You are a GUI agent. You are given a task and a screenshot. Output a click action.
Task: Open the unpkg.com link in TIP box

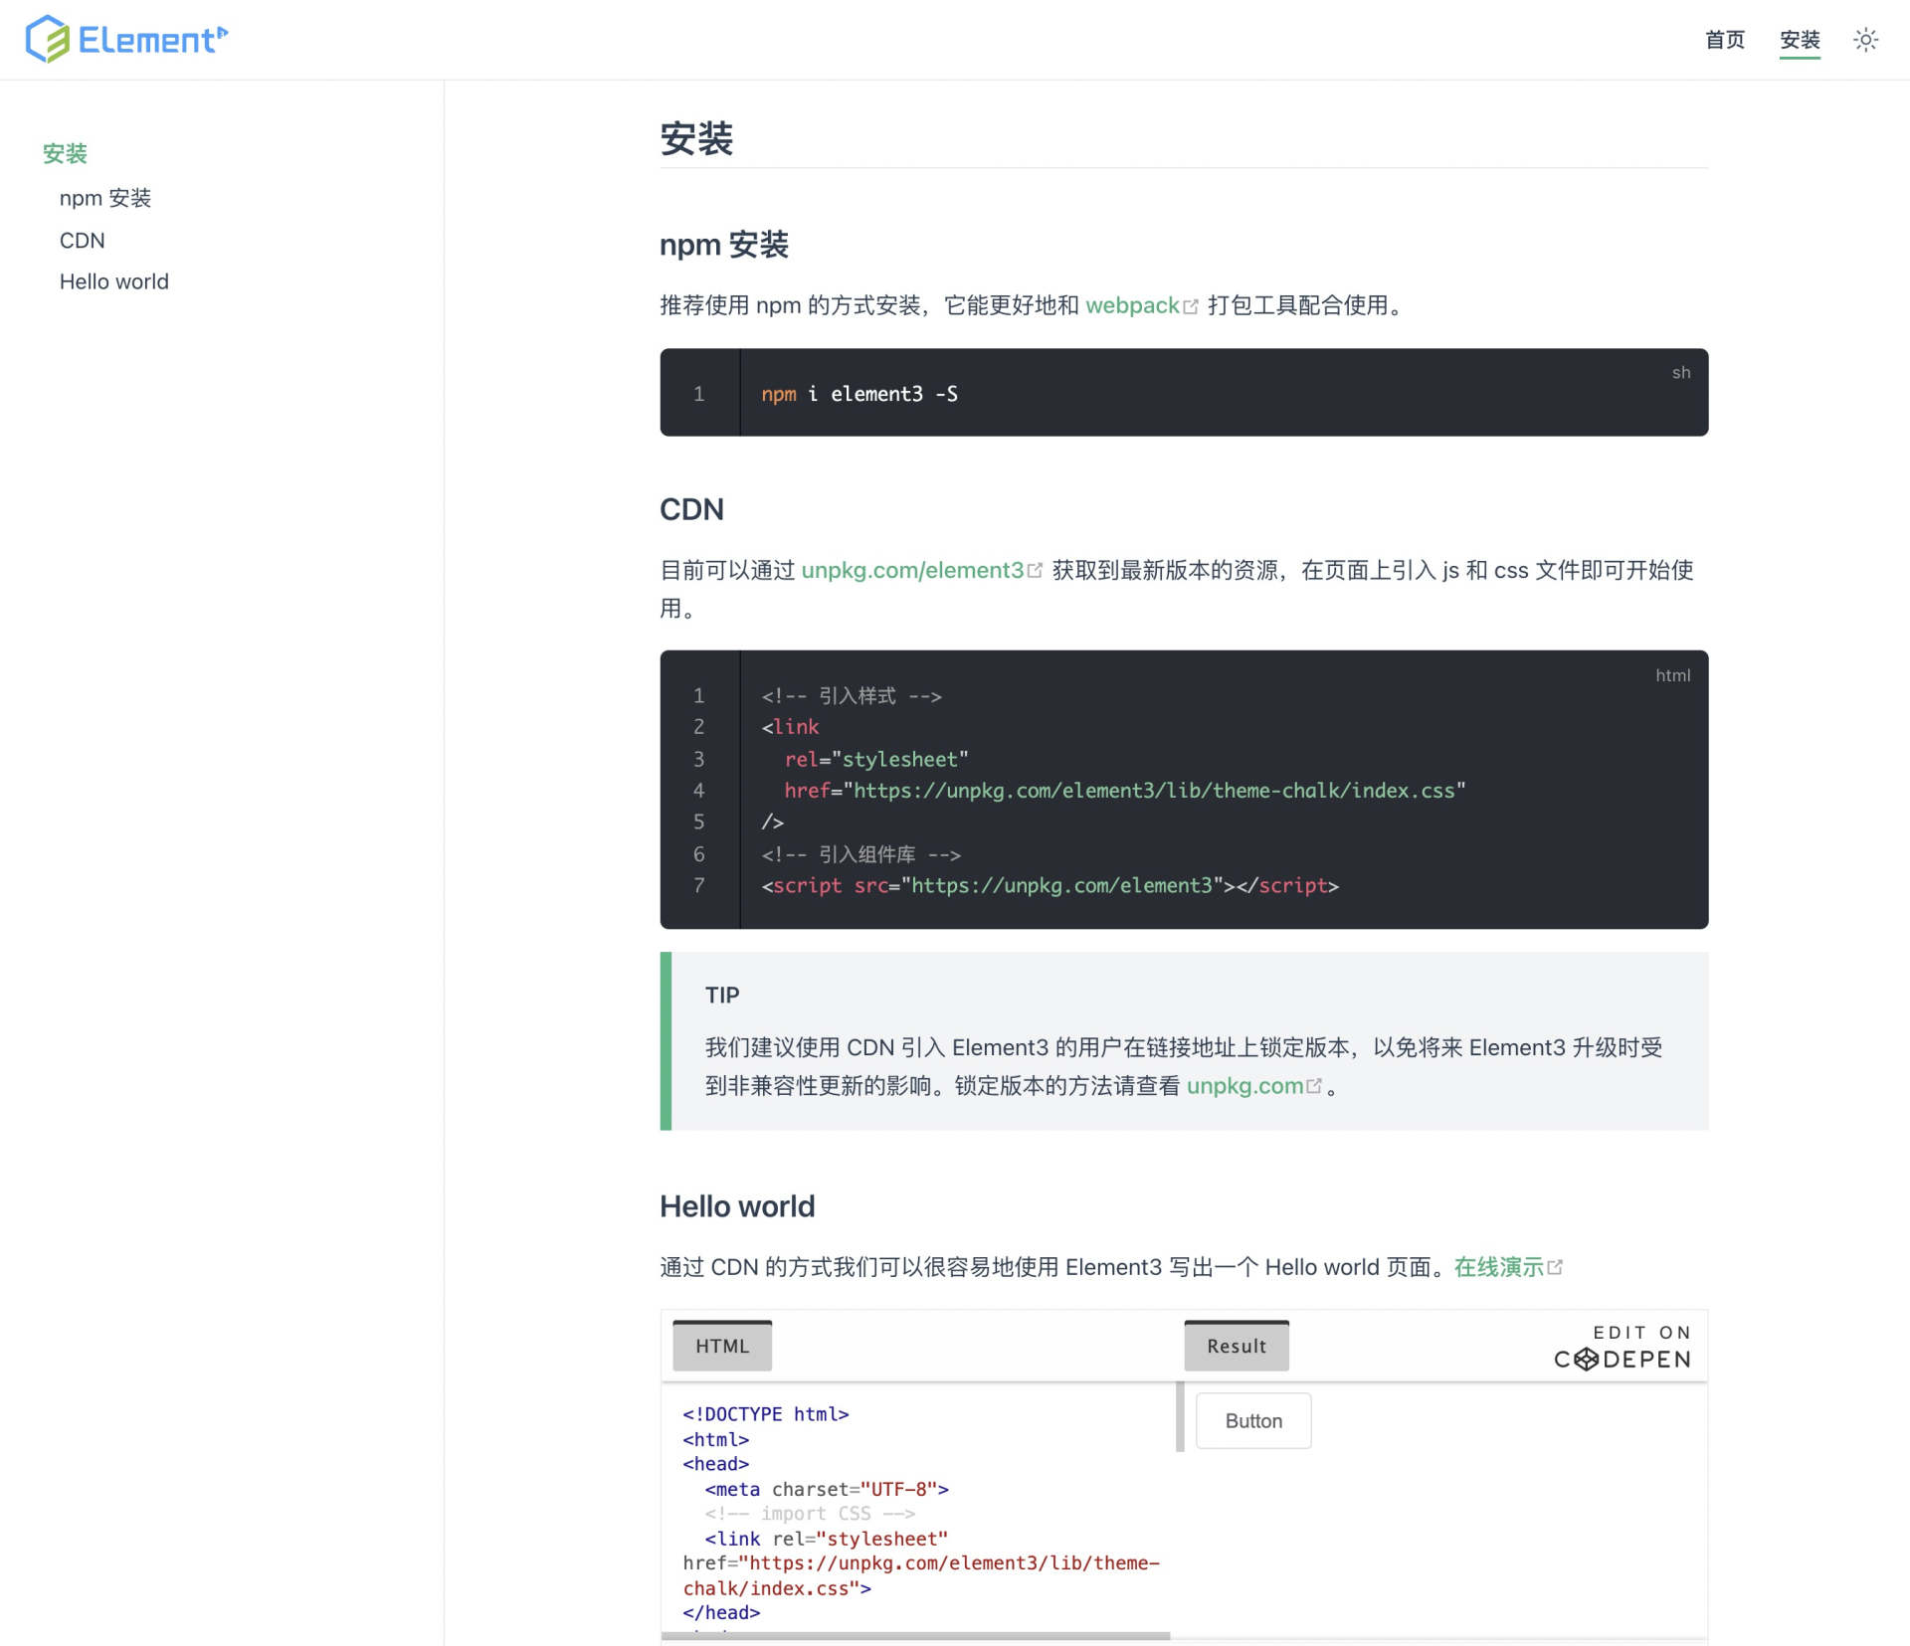pyautogui.click(x=1244, y=1086)
